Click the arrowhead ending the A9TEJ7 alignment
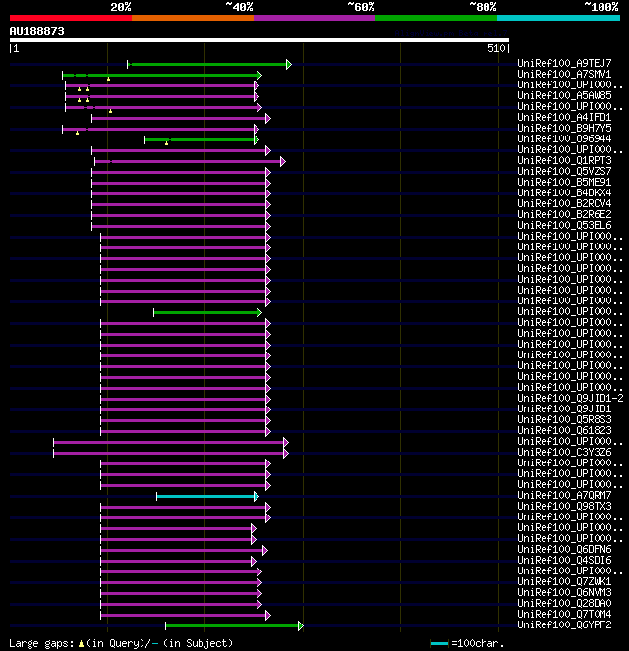The image size is (629, 651). (x=289, y=65)
